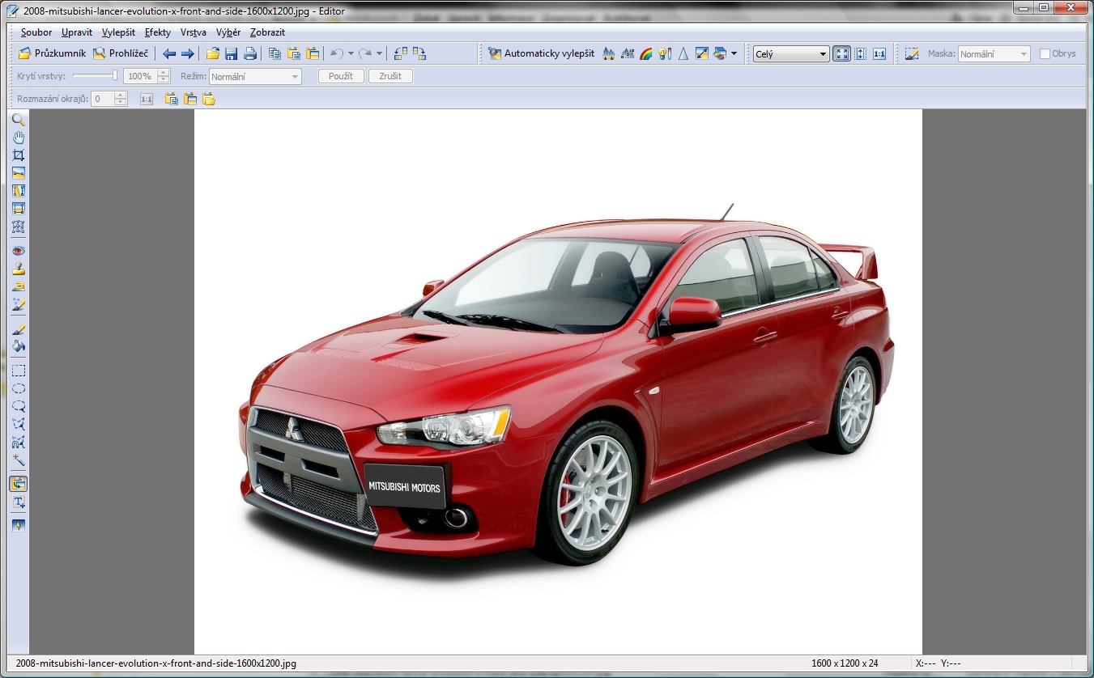The width and height of the screenshot is (1094, 678).
Task: Click the Krytí vrstvy opacity slider
Action: point(96,76)
